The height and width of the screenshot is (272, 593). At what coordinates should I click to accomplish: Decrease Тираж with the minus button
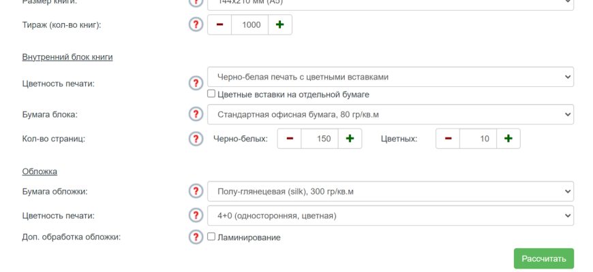point(220,24)
